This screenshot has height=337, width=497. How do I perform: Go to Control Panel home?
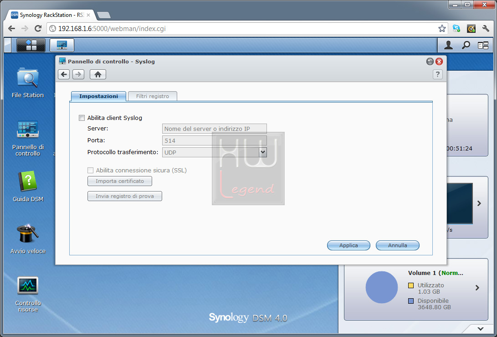98,74
